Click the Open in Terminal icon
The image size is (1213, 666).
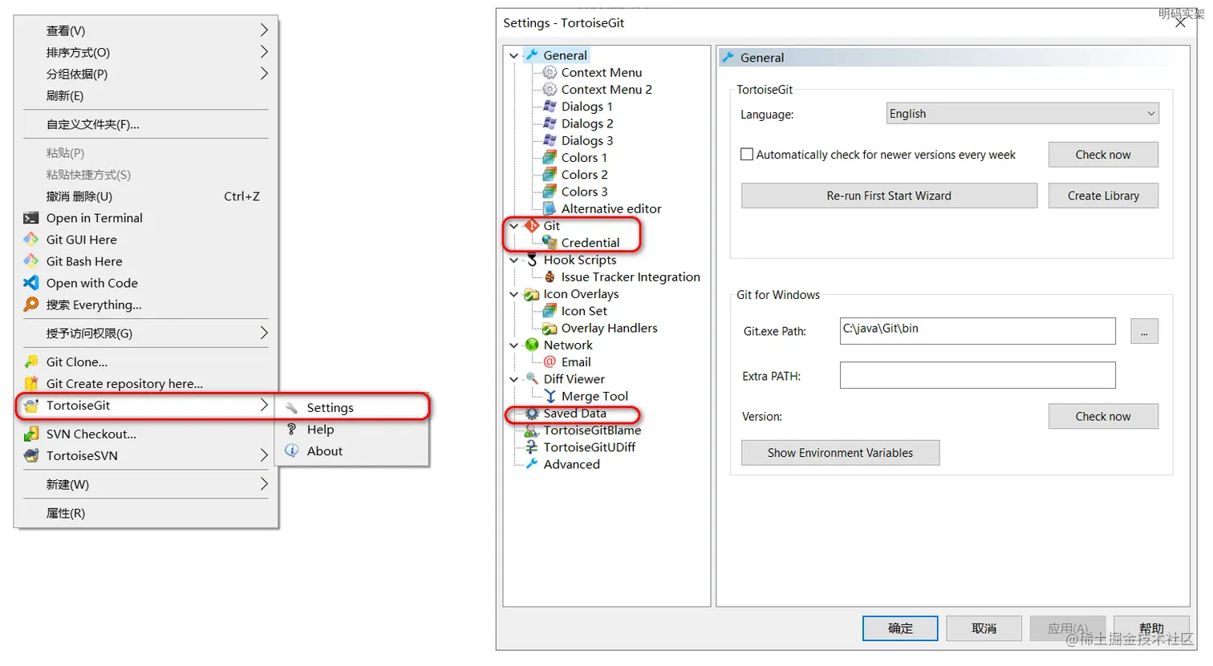31,218
